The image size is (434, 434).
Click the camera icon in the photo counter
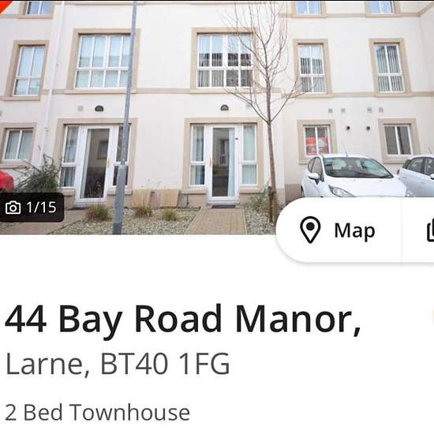click(x=13, y=208)
